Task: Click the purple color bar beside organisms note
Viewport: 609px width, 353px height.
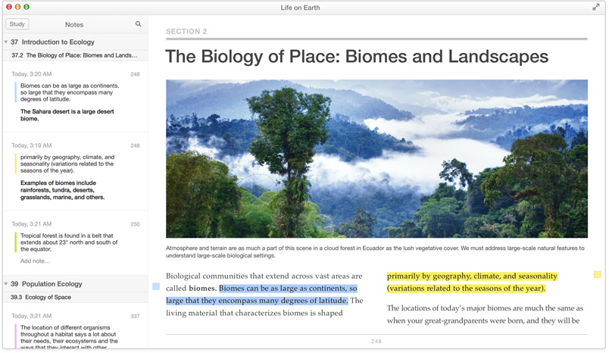Action: tap(15, 336)
